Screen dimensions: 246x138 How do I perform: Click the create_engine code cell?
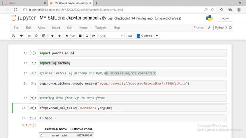click(x=132, y=85)
